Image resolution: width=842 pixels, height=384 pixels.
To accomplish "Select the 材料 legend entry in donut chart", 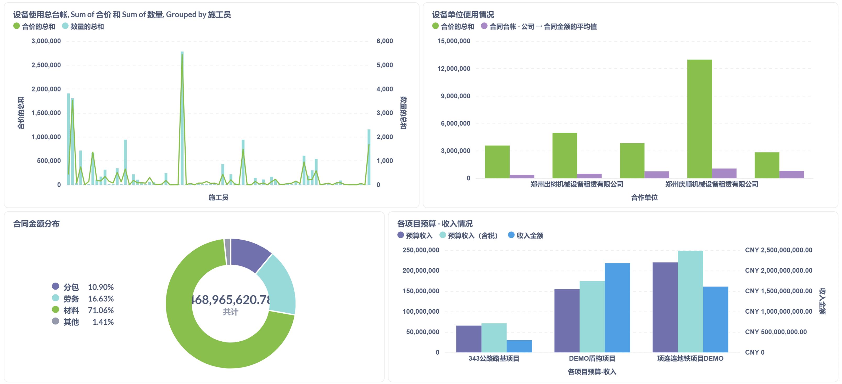I will pyautogui.click(x=71, y=310).
